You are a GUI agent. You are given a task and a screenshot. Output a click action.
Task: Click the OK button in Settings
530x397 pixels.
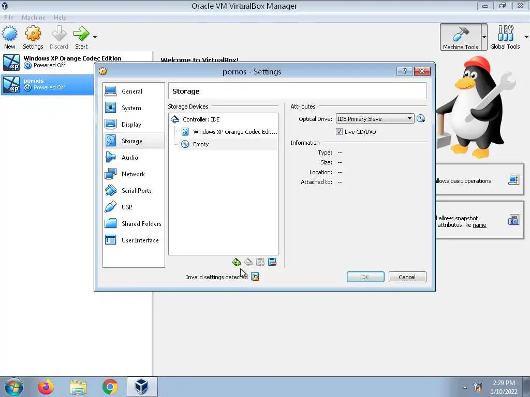pyautogui.click(x=365, y=277)
